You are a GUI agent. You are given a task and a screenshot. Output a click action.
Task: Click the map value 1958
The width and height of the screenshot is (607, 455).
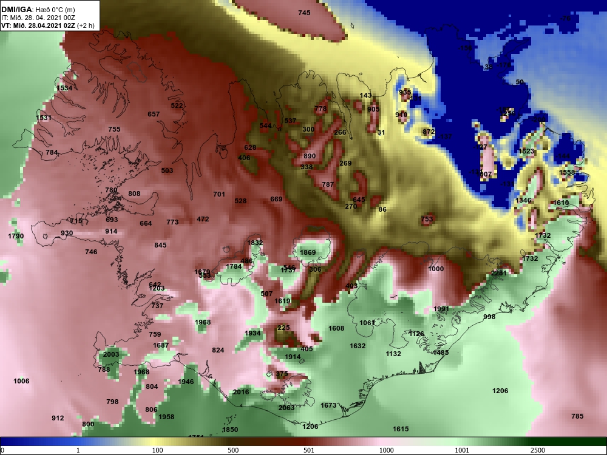[166, 417]
